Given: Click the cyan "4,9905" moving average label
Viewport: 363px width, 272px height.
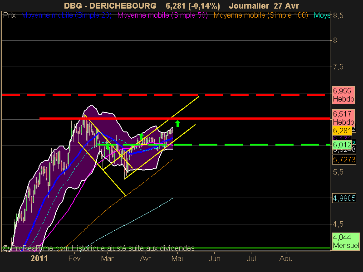Looking at the screenshot, I should tap(344, 198).
